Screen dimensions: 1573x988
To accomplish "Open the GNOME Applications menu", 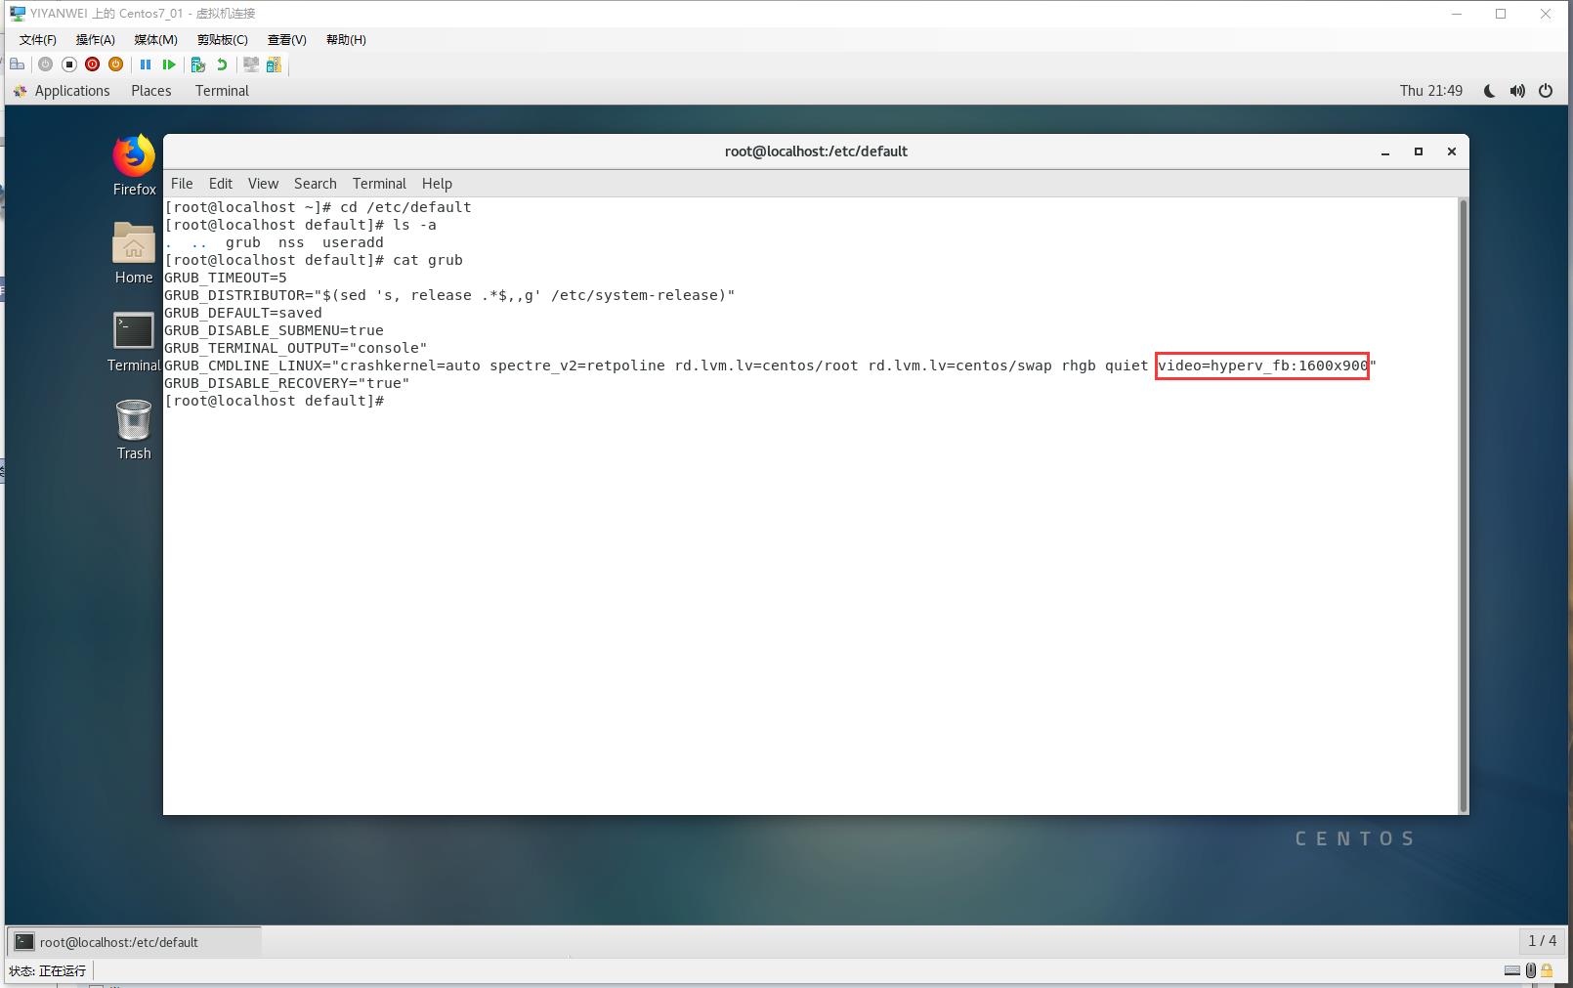I will 62,91.
